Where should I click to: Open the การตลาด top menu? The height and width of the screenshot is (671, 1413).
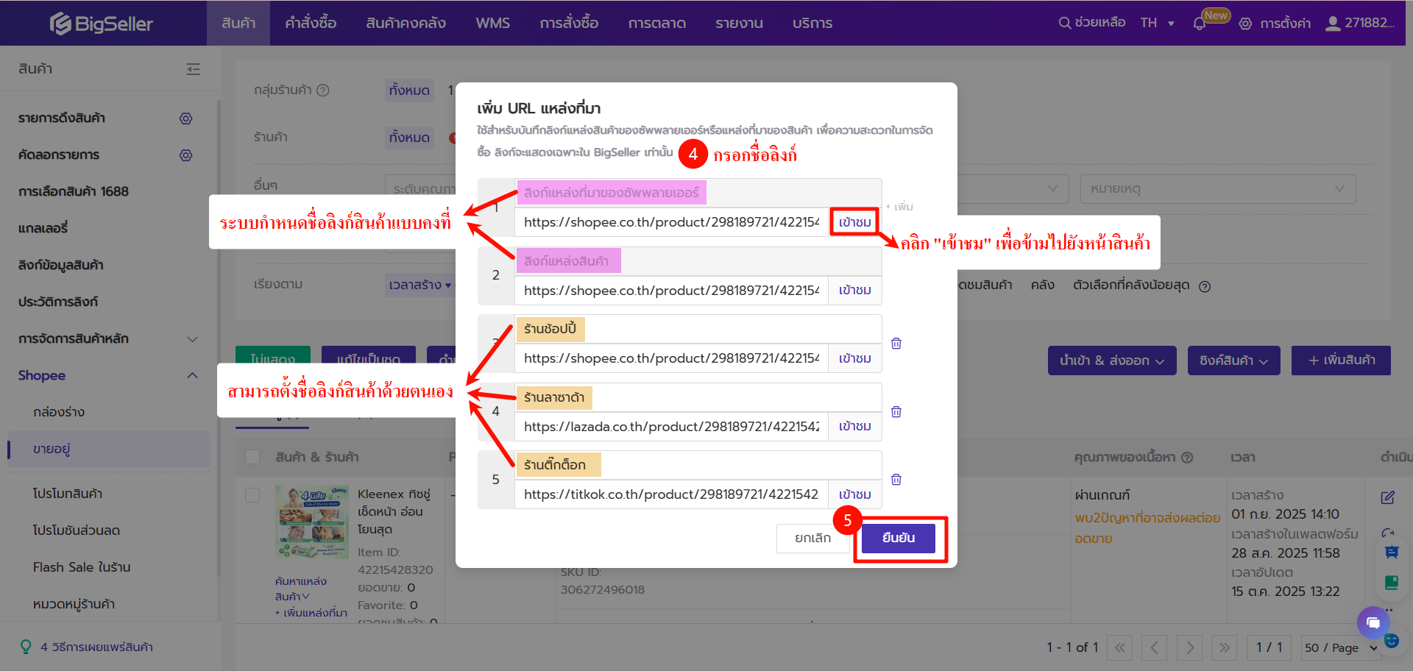[x=657, y=23]
